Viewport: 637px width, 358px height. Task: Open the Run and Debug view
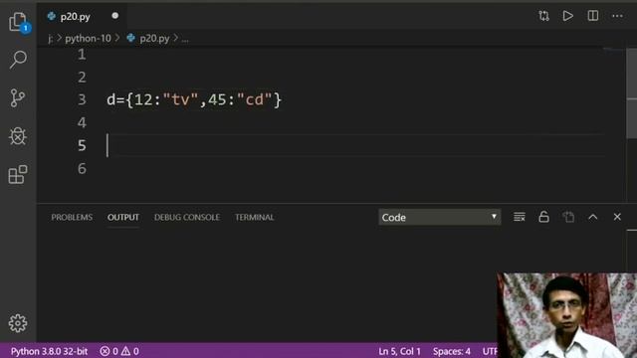pyautogui.click(x=18, y=136)
